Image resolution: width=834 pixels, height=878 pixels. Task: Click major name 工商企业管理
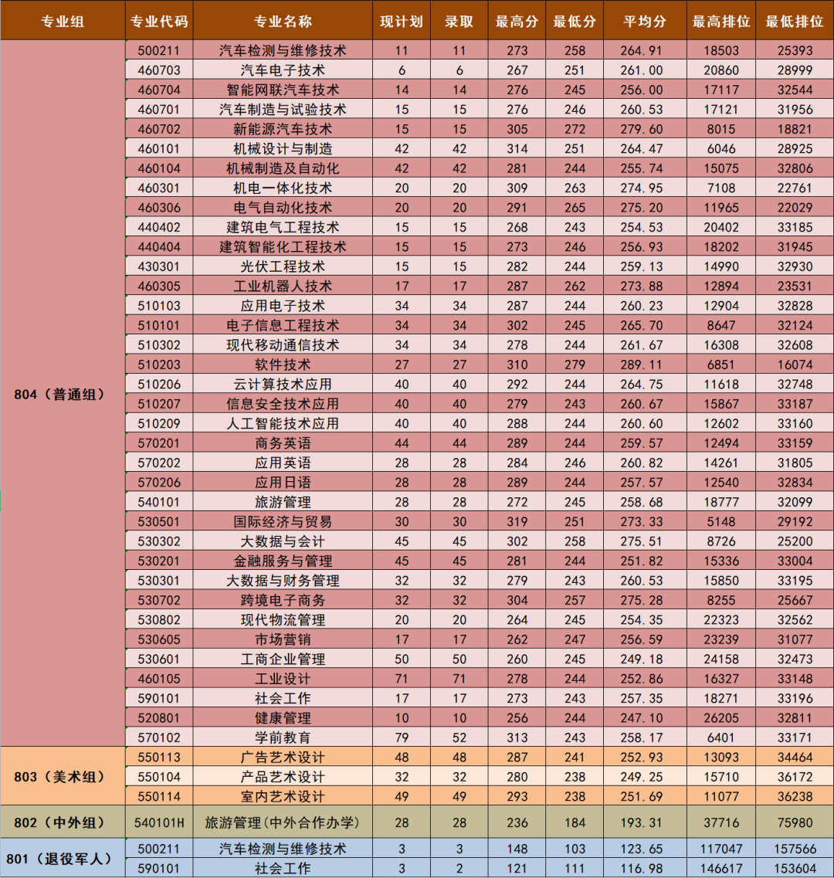(283, 659)
